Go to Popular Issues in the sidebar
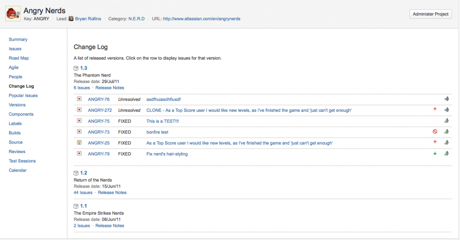This screenshot has height=240, width=460. [x=23, y=95]
